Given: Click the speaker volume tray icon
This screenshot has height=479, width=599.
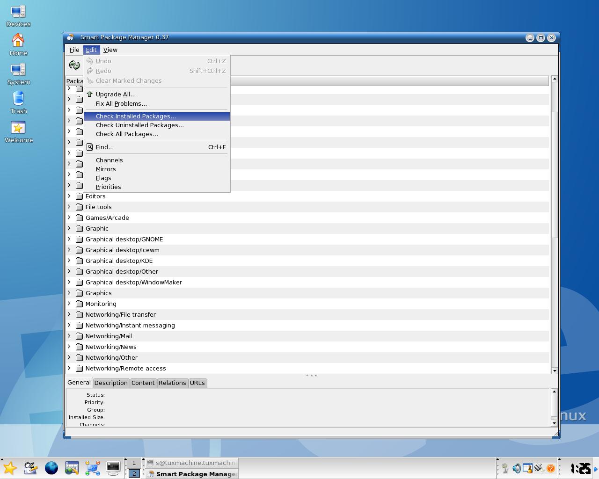Looking at the screenshot, I should pyautogui.click(x=516, y=468).
